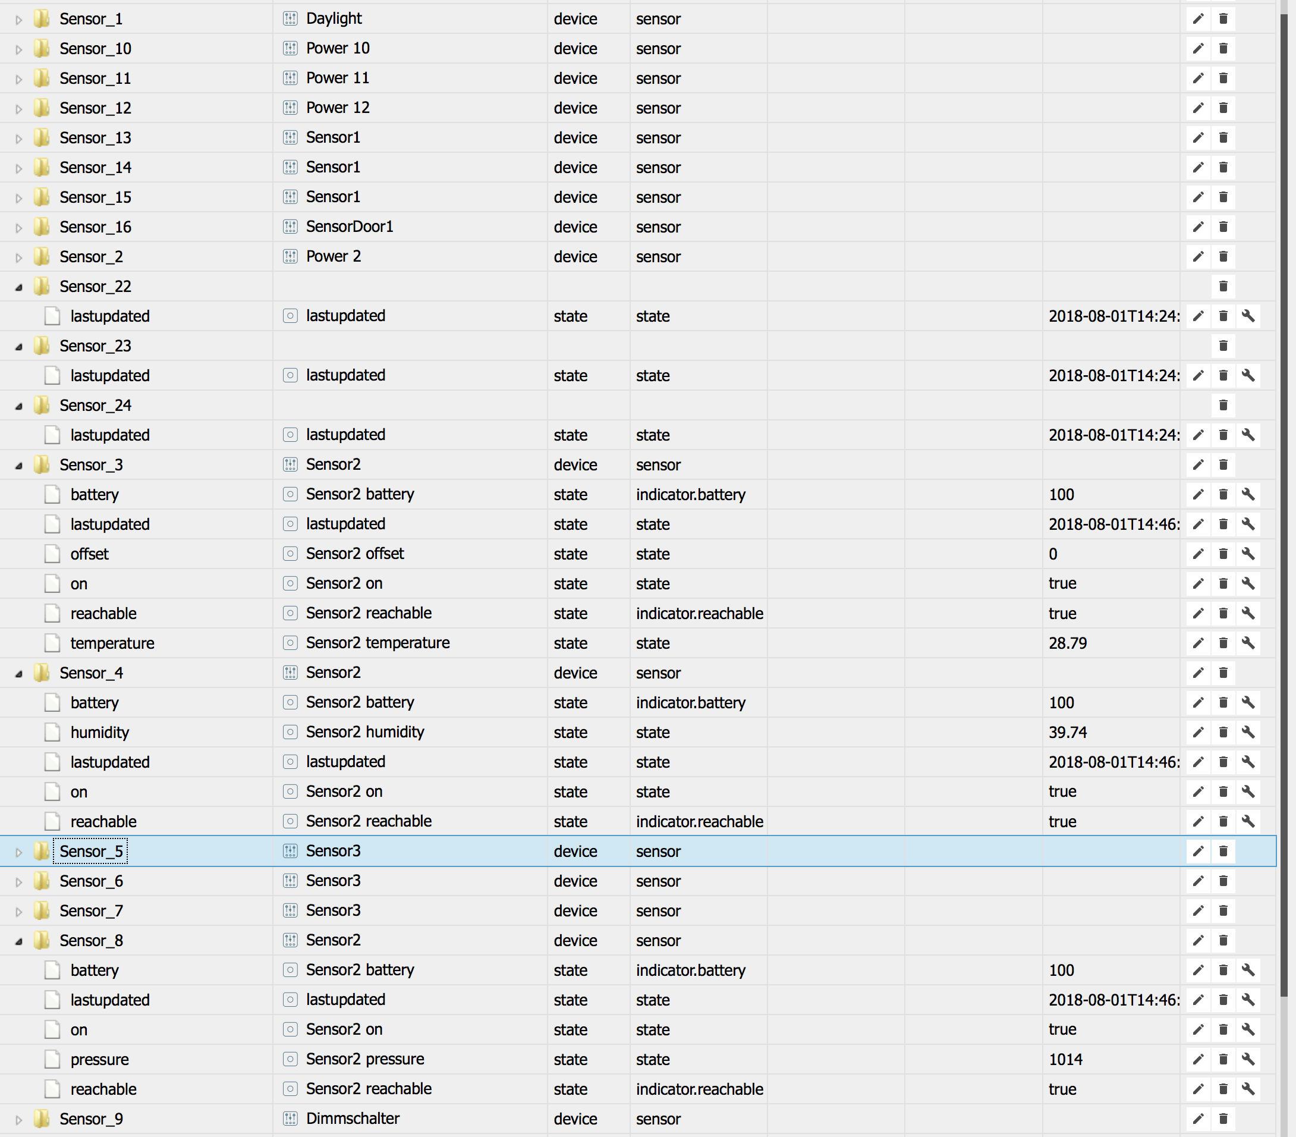Click the vertical scrollbar thumb

pos(1285,504)
